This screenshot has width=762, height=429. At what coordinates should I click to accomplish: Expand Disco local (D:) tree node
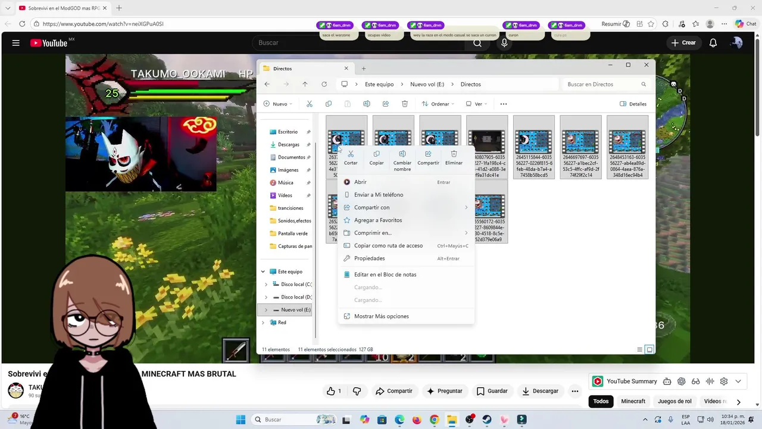pyautogui.click(x=266, y=297)
